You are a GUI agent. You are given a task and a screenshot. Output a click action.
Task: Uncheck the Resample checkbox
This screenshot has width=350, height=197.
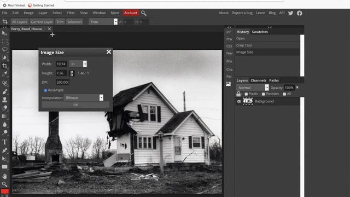click(45, 90)
